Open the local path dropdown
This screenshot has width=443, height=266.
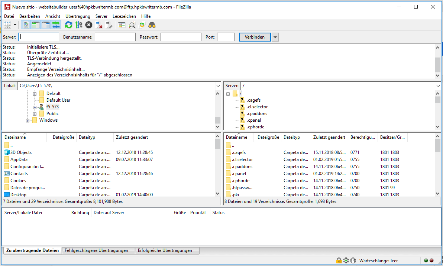click(218, 86)
